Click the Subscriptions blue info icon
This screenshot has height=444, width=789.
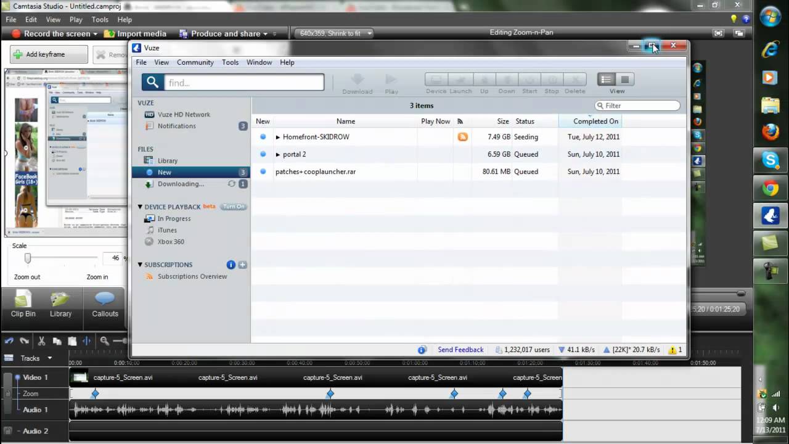[231, 265]
